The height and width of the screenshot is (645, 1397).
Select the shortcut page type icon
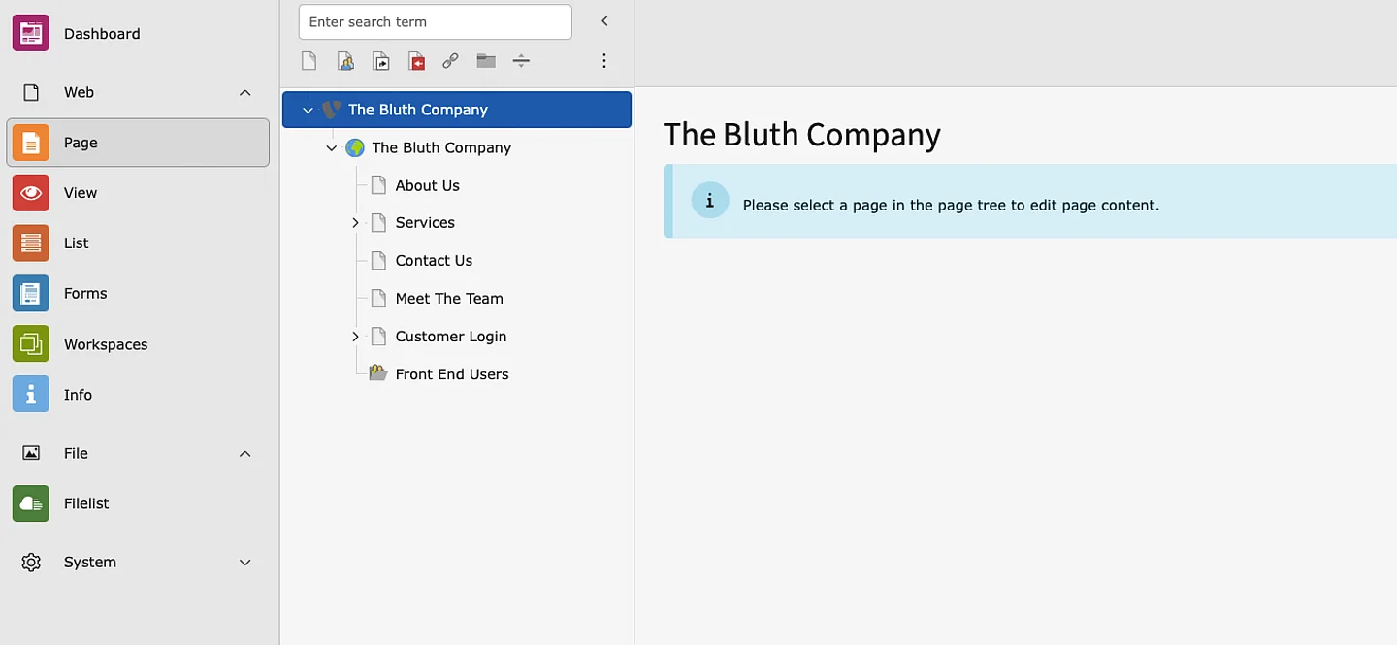[x=380, y=60]
